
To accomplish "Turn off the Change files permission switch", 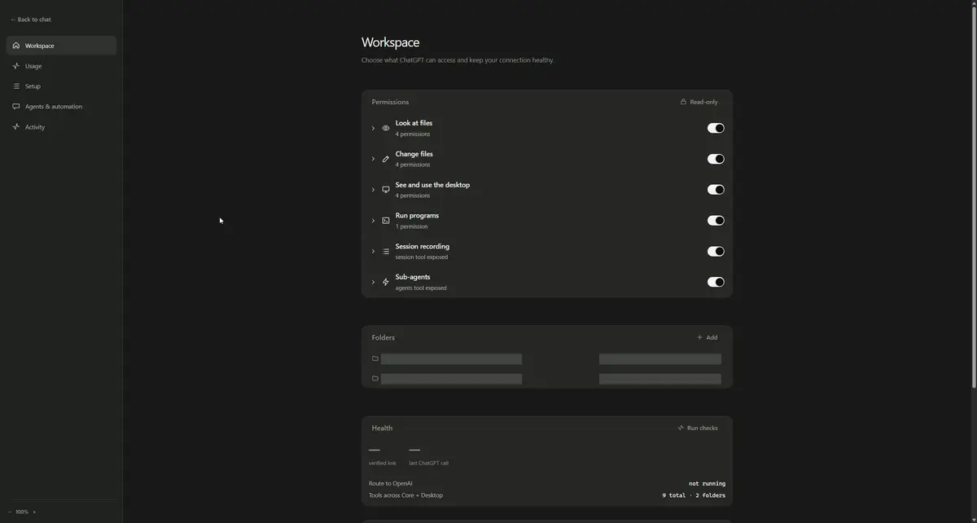I will point(716,159).
